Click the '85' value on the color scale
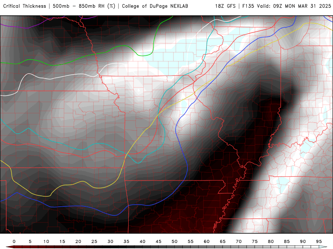The height and width of the screenshot is (249, 333). coord(287,242)
